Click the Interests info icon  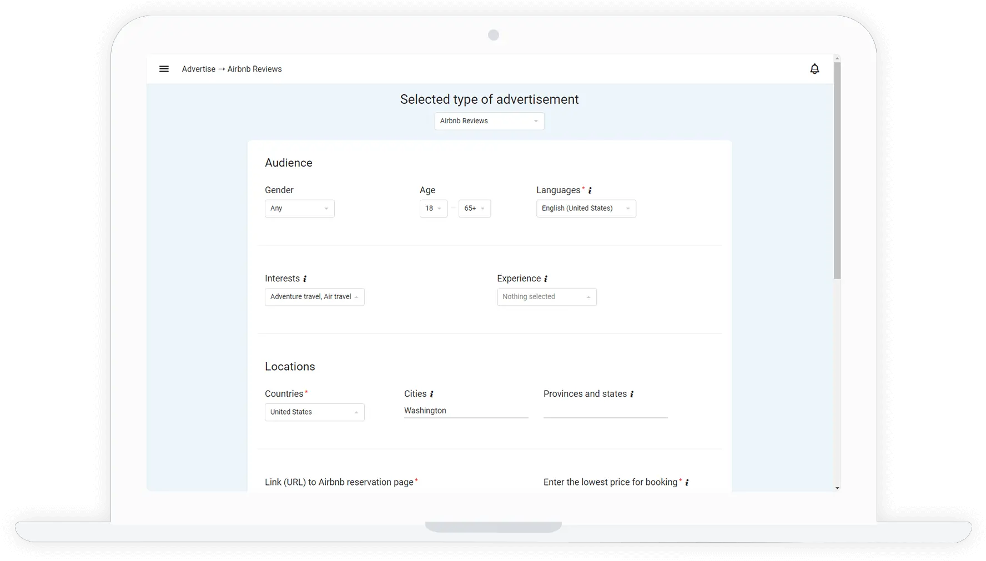(305, 279)
